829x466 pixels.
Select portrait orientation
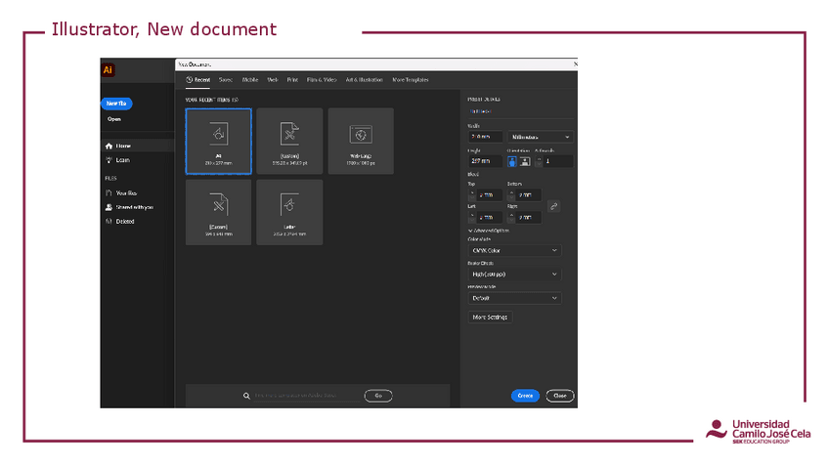pyautogui.click(x=512, y=161)
